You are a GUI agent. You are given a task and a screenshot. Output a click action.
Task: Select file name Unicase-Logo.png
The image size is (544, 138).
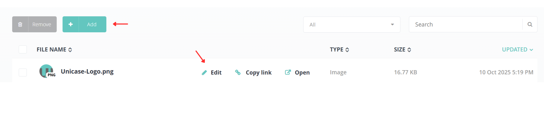point(87,72)
